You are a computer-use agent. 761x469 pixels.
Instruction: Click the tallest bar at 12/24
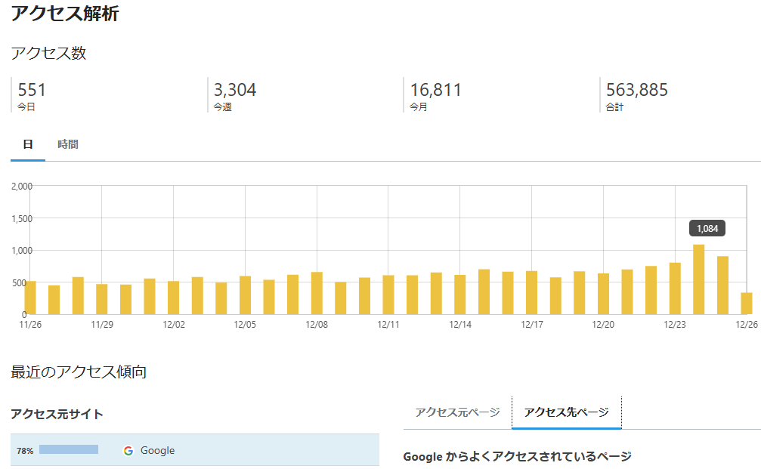point(698,279)
